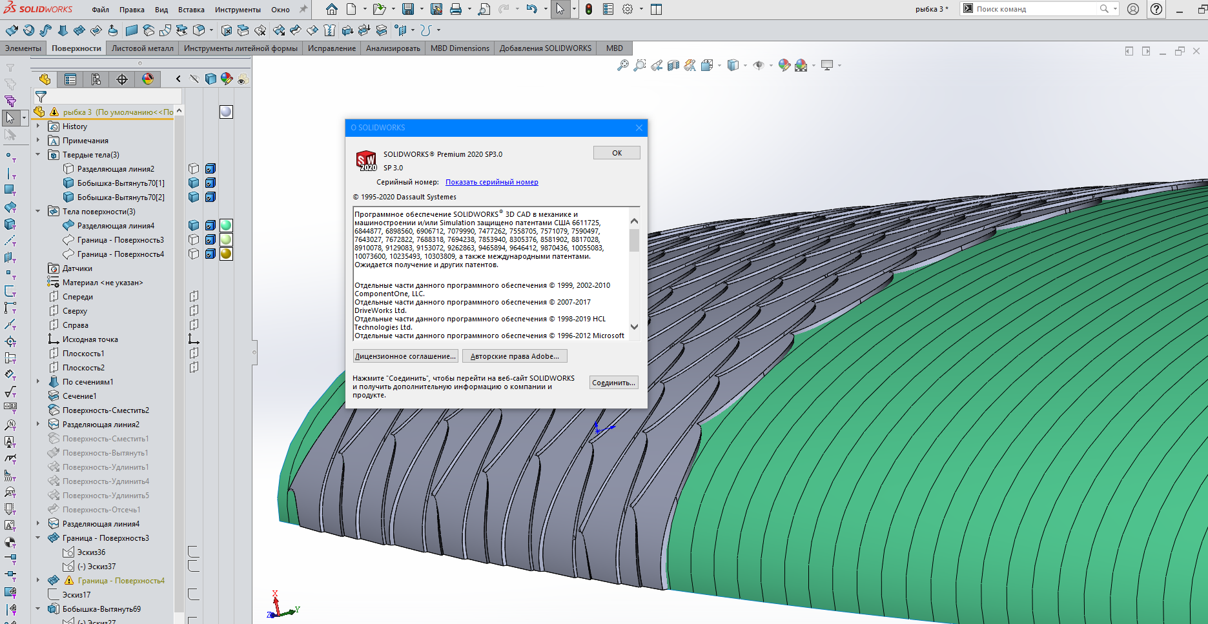
Task: Expand the Примечания folder
Action: (38, 141)
